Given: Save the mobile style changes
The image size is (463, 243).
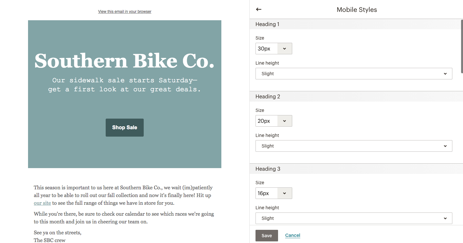Looking at the screenshot, I should click(x=266, y=235).
